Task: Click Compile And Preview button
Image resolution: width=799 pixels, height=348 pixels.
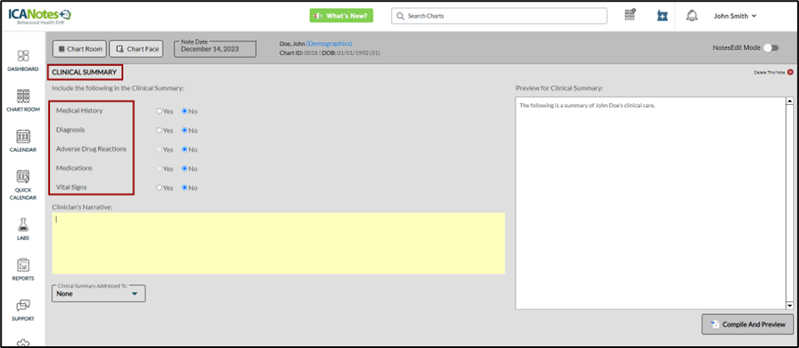Action: [747, 324]
